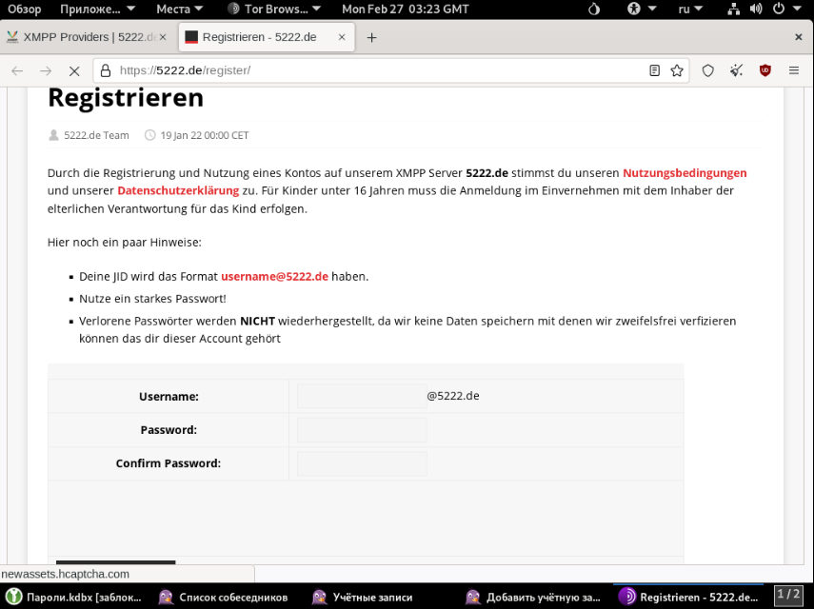Open reader view icon in address bar

click(654, 70)
